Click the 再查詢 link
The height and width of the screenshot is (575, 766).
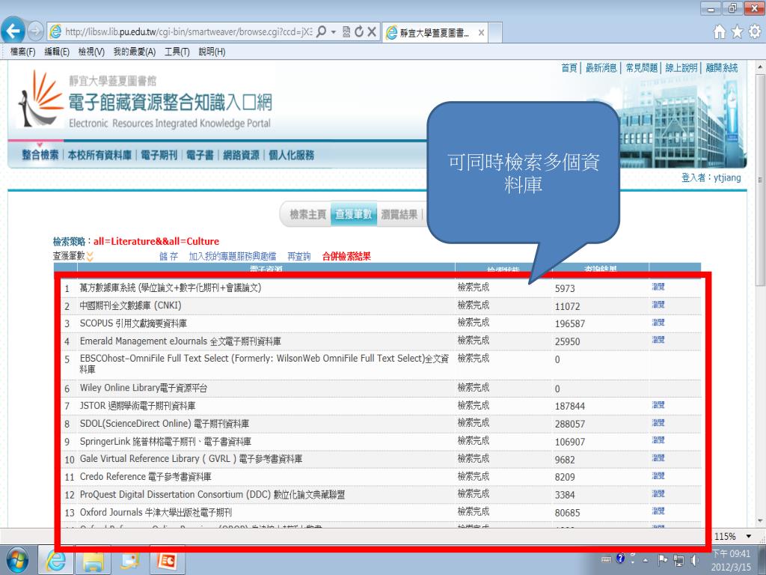[x=299, y=256]
